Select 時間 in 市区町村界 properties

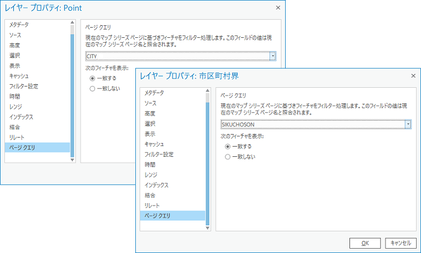tap(150, 165)
